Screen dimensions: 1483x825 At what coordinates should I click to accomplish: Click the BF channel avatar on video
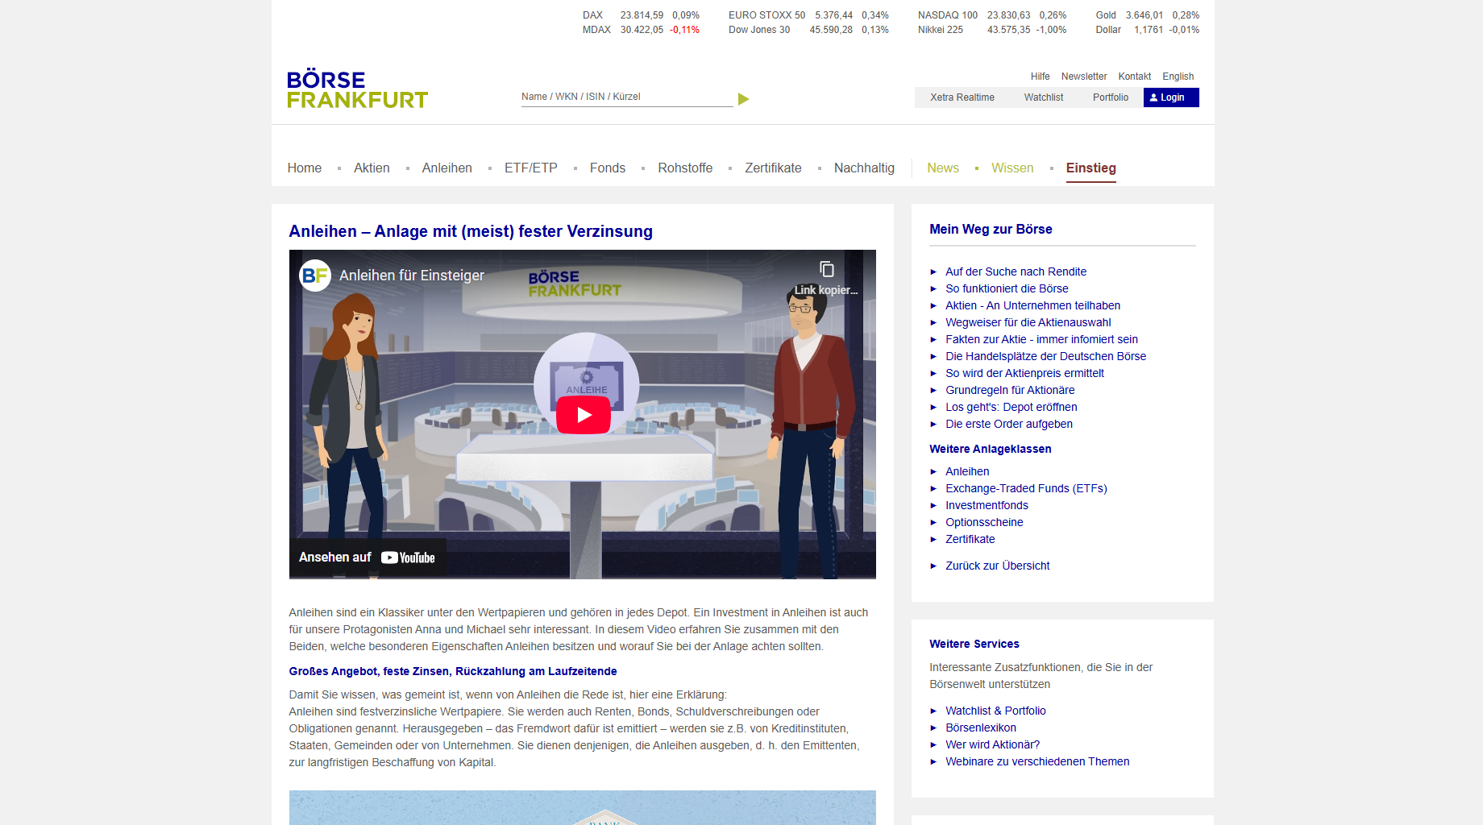314,276
